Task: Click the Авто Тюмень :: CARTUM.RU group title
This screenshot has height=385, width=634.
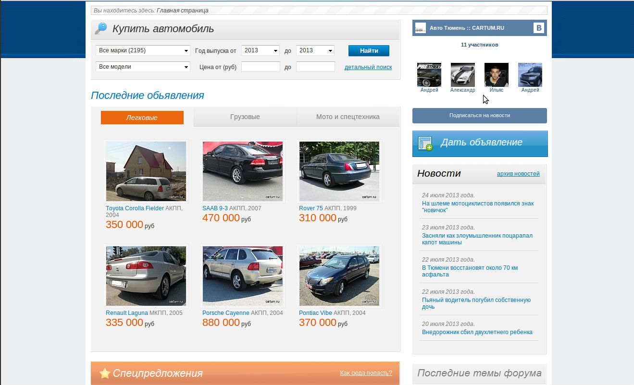Action: point(467,28)
